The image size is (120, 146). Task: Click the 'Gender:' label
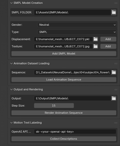coord(17,25)
